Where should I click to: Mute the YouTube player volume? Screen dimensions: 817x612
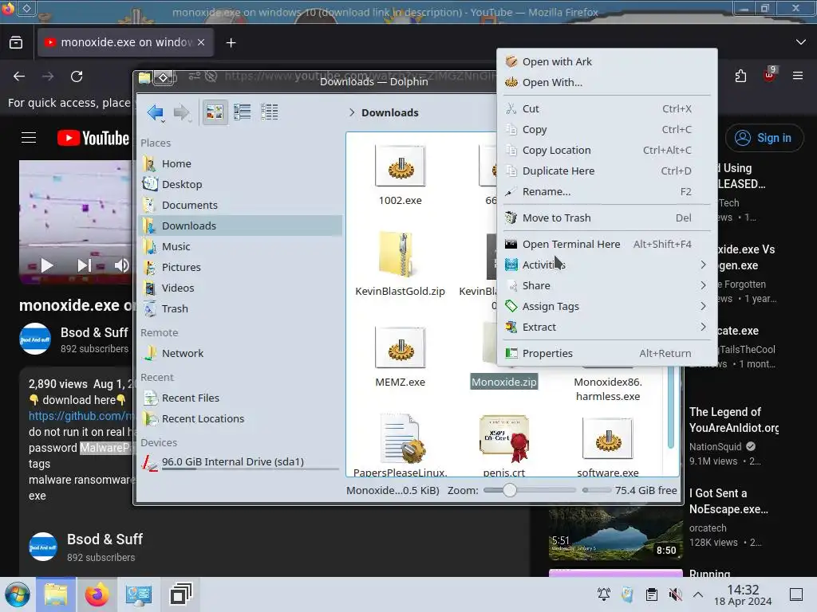pos(121,265)
